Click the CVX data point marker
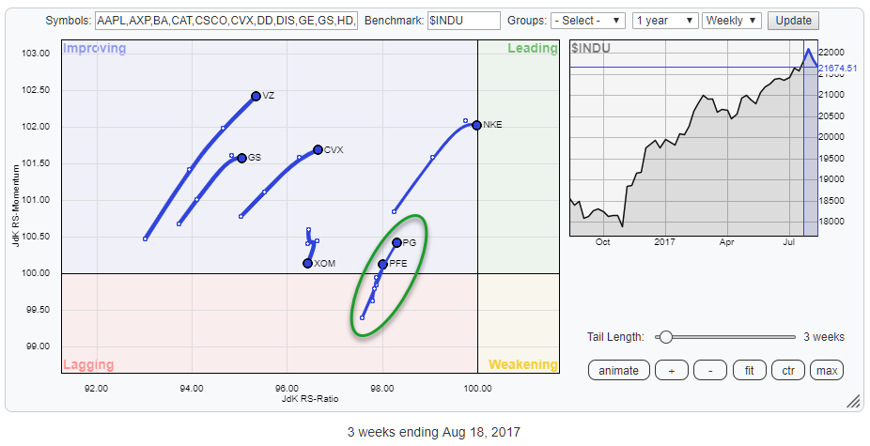The height and width of the screenshot is (446, 870). (x=318, y=150)
